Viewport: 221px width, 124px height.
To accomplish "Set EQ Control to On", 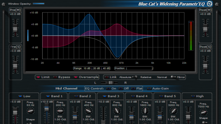I will coord(108,88).
